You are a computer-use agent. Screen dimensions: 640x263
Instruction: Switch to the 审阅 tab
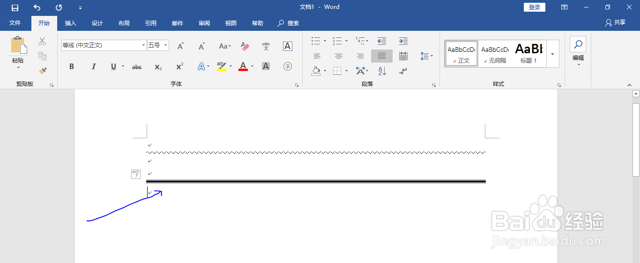(x=204, y=23)
